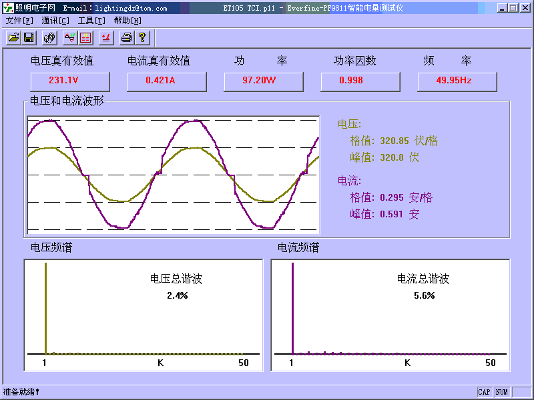The width and height of the screenshot is (534, 400).
Task: Click the harmonic data table icon
Action: click(x=85, y=37)
